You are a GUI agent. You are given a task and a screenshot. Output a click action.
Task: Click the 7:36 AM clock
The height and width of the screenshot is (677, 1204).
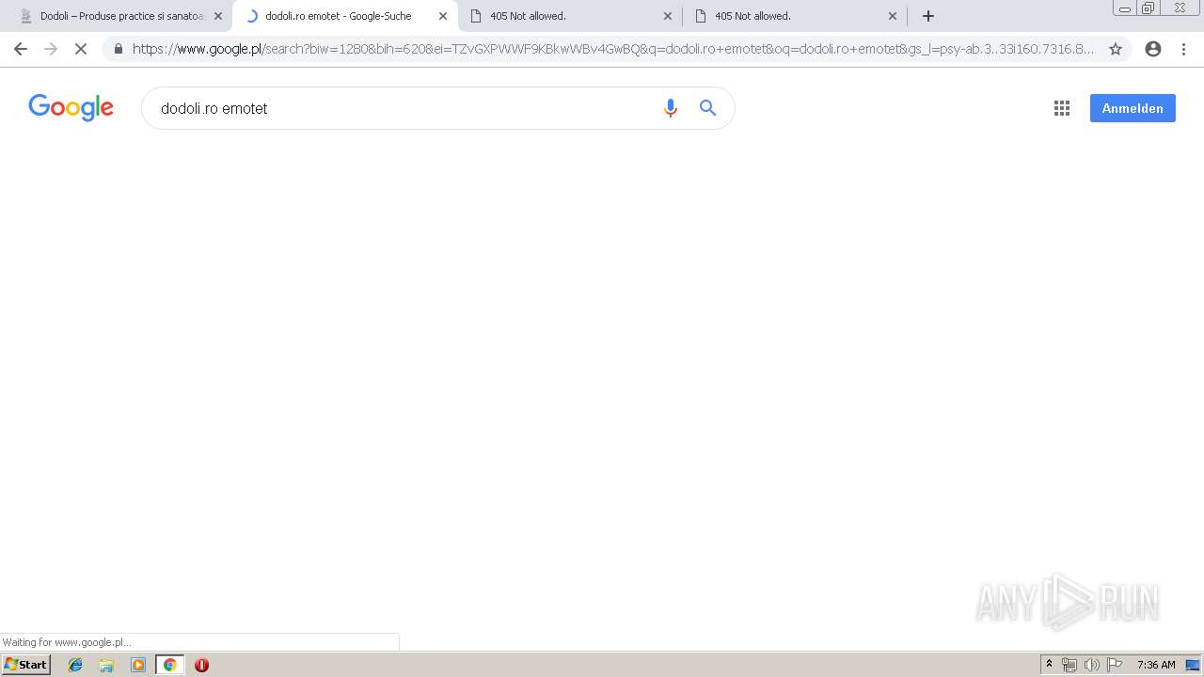pos(1156,665)
